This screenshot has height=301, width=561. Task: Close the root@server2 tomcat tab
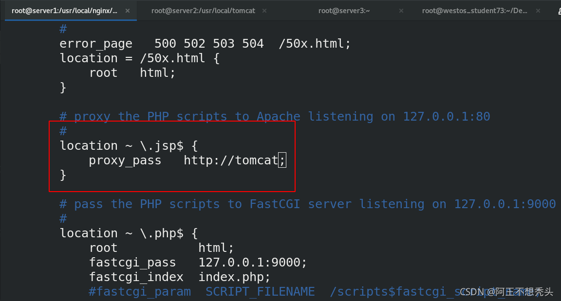click(x=264, y=11)
